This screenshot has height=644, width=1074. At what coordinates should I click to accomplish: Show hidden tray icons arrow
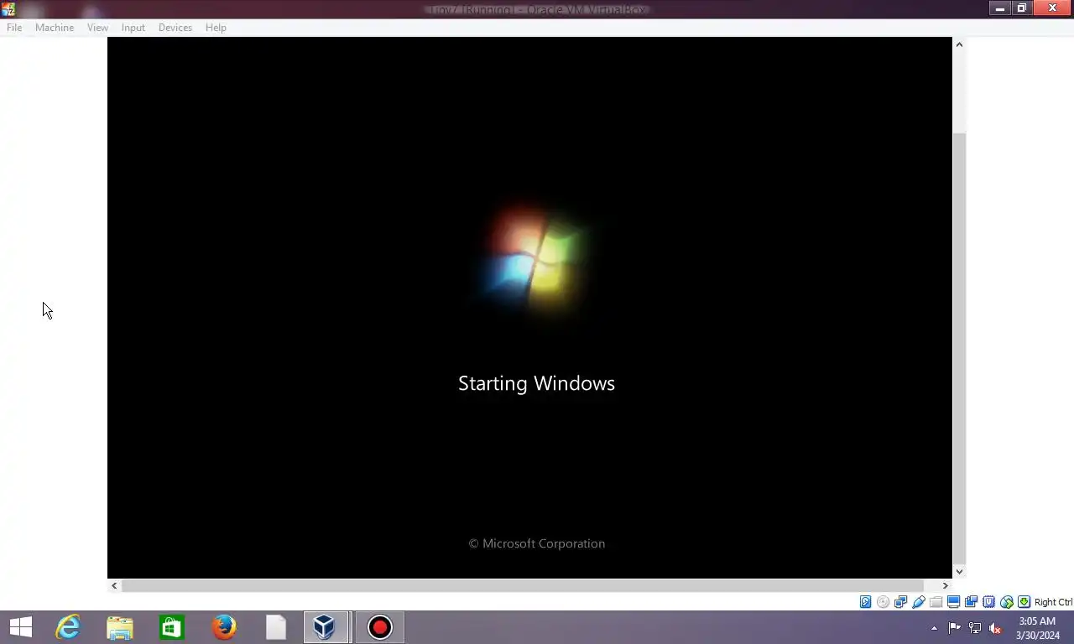pos(934,628)
